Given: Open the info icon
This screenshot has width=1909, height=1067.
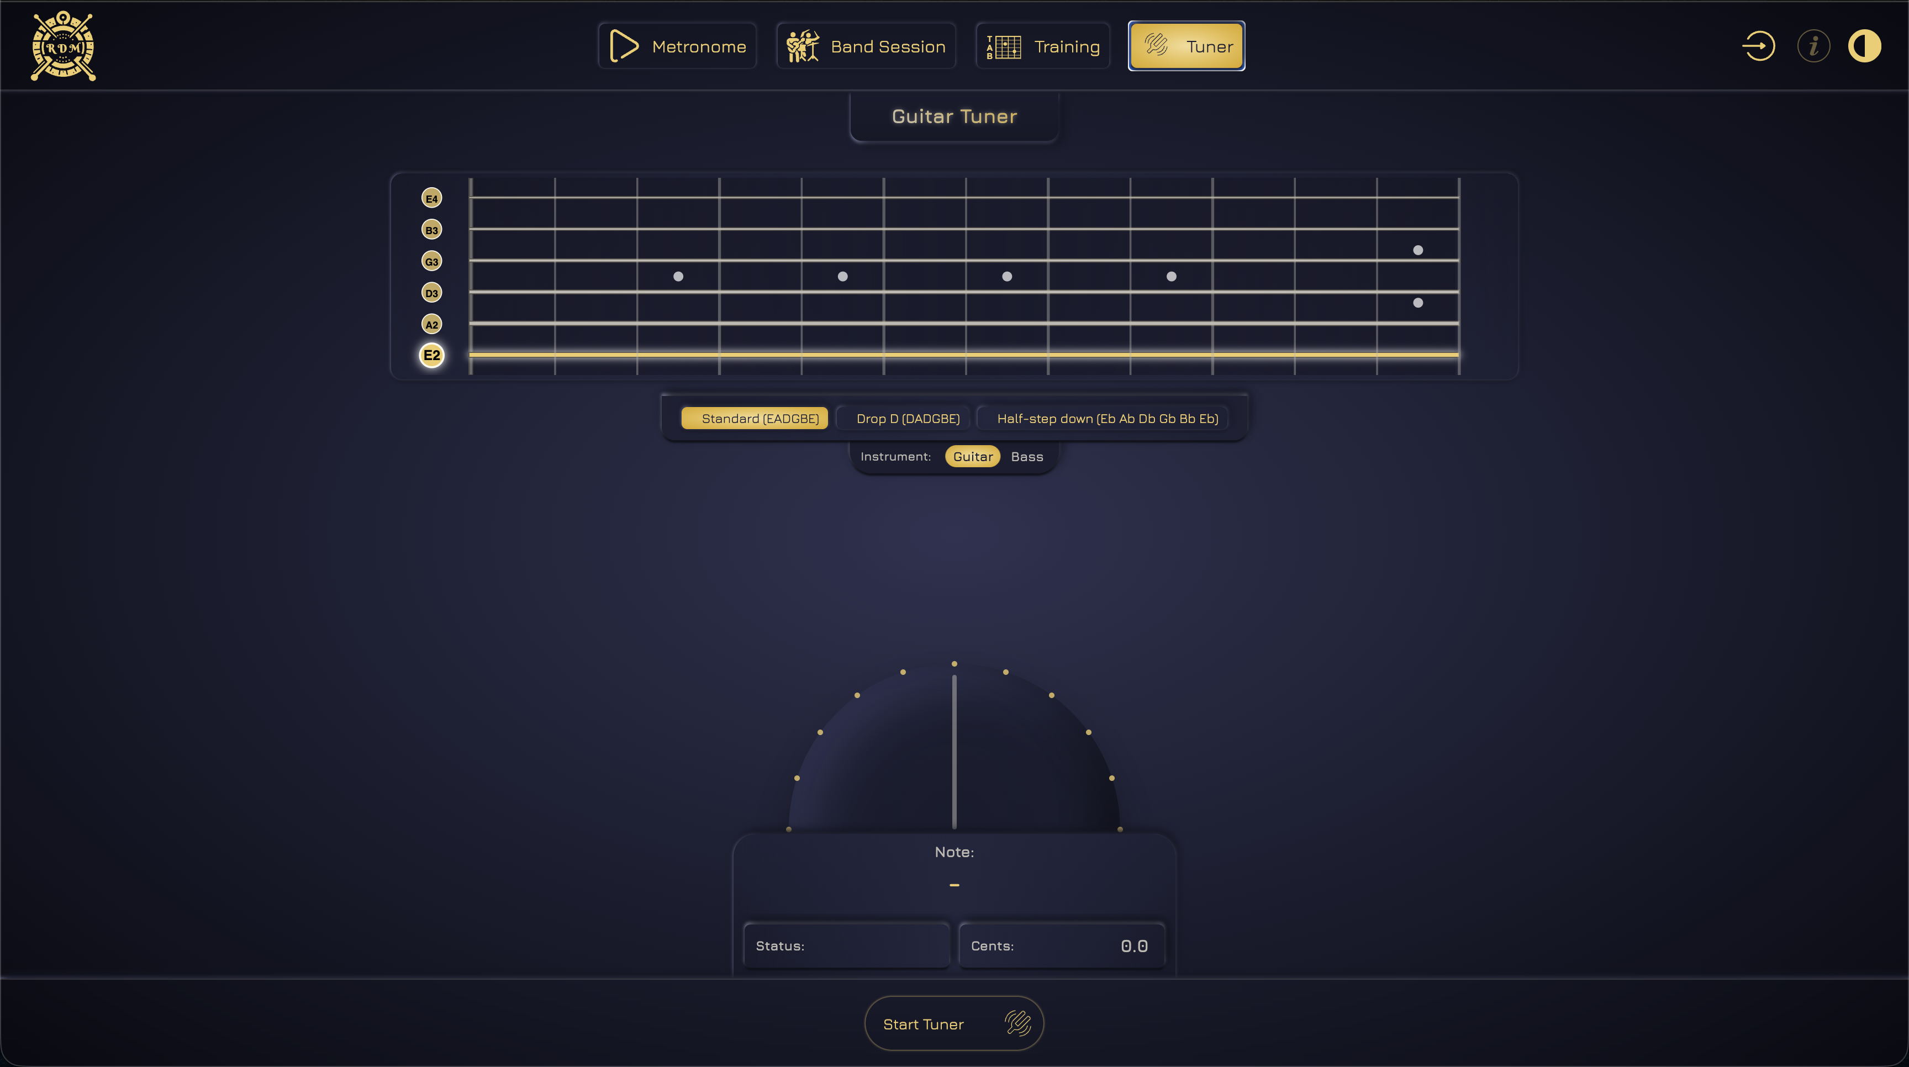Looking at the screenshot, I should [x=1813, y=46].
